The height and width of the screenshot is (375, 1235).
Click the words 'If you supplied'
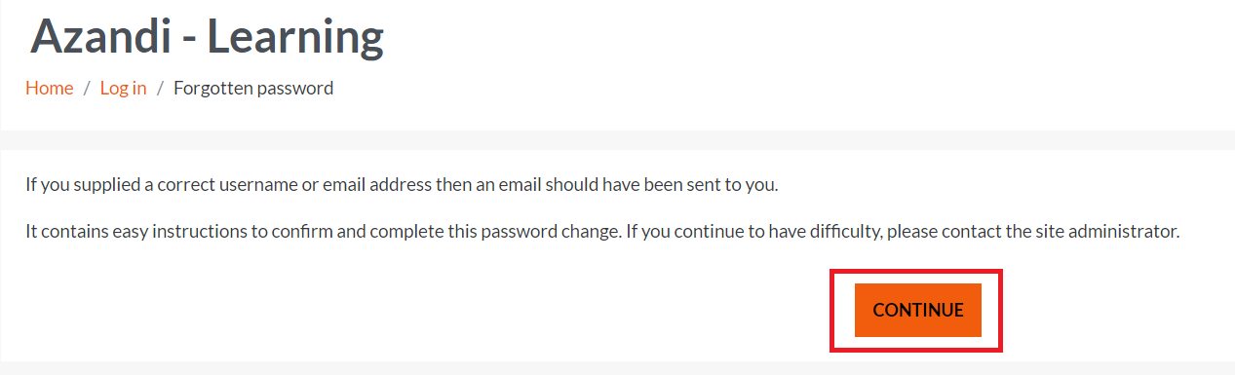(x=75, y=184)
